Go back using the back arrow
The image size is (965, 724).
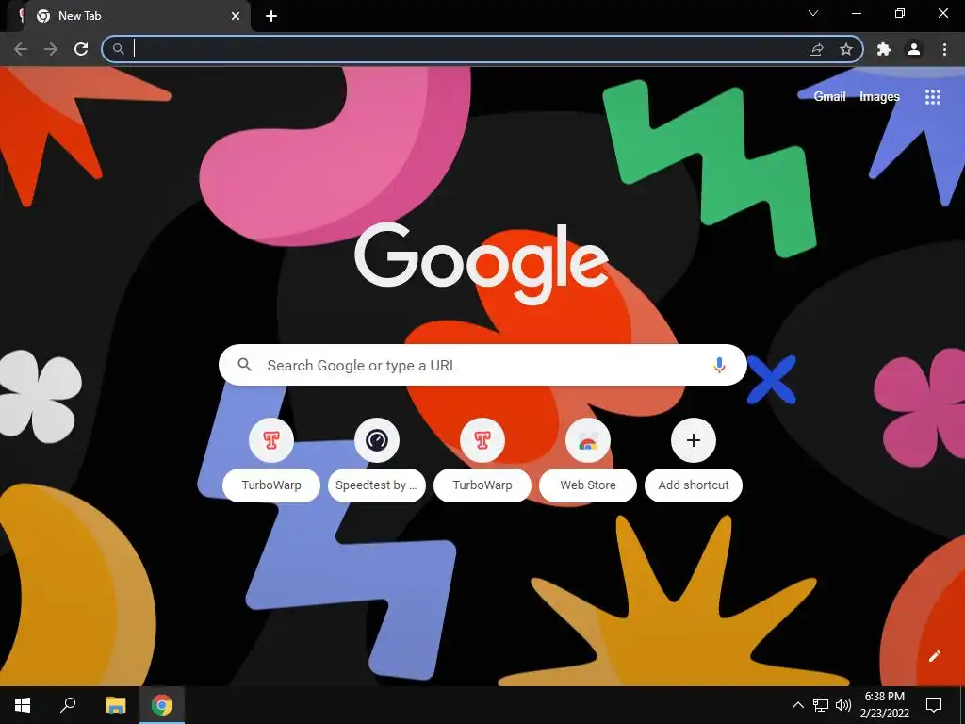coord(21,49)
